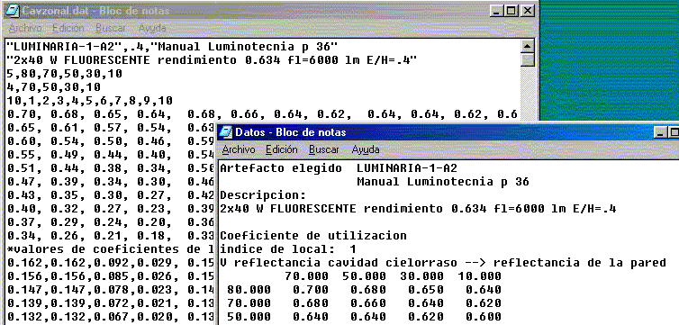The height and width of the screenshot is (325, 679).
Task: Click the Notepad icon in Cavzonal.dat title bar
Action: coord(14,11)
